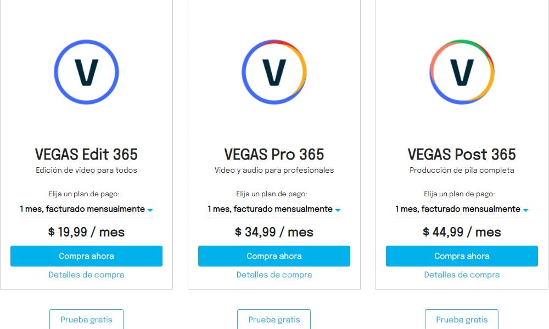The height and width of the screenshot is (329, 549).
Task: Click the VEGAS Pro 365 multicolor logo icon
Action: pos(274,72)
